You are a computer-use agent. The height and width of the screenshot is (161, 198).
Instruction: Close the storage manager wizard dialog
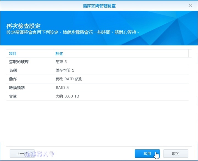pyautogui.click(x=190, y=6)
